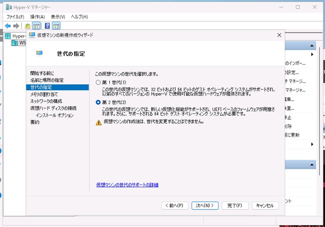The width and height of the screenshot is (325, 227).
Task: Click the キャンセル button
Action: [x=265, y=206]
